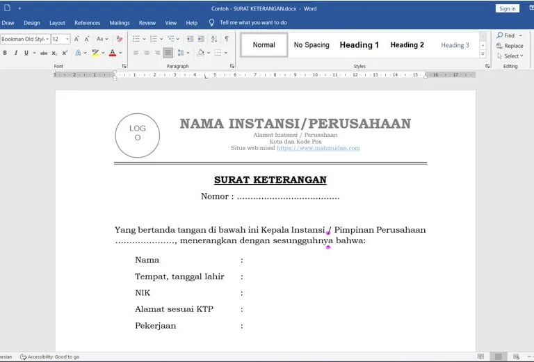
Task: Open Replace dialog
Action: 510,46
